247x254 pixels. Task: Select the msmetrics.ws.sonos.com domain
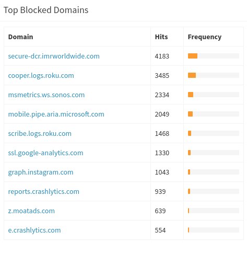pos(46,95)
